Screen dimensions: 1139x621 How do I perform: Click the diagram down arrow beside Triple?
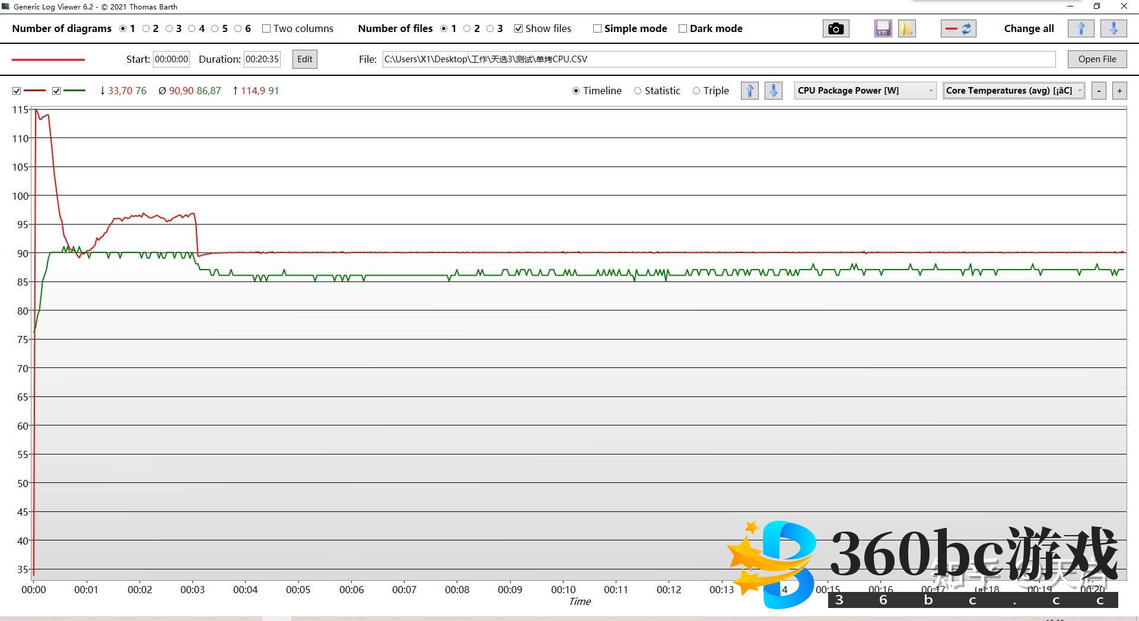click(x=773, y=91)
